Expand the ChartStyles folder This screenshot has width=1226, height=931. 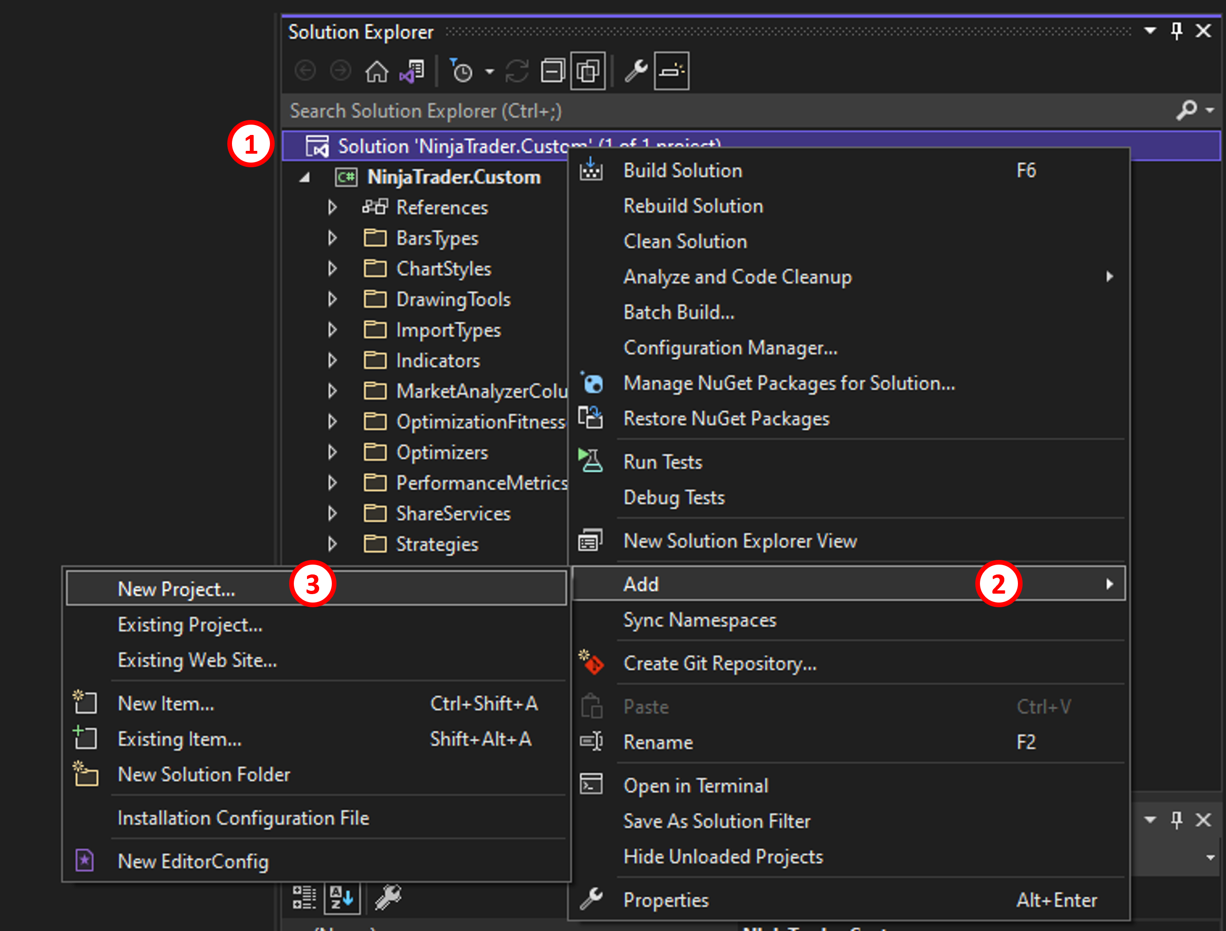coord(332,269)
